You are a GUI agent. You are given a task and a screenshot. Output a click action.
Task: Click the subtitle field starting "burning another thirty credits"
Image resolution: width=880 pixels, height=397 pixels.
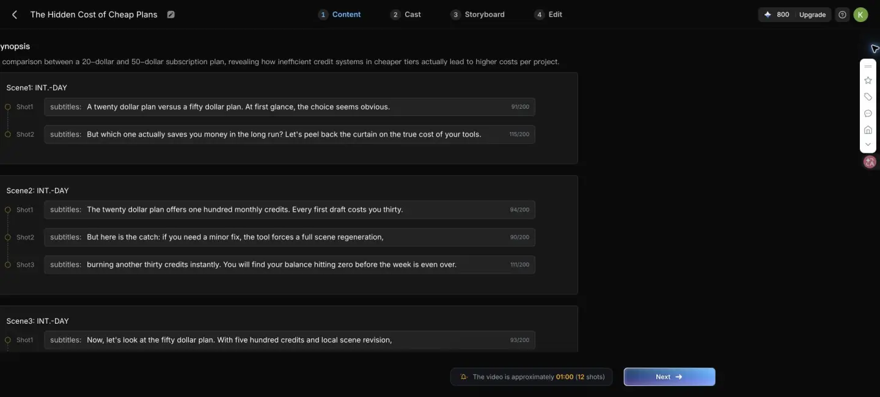point(290,264)
